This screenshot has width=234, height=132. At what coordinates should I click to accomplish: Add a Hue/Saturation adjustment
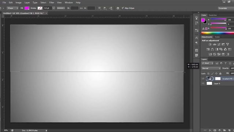click(x=208, y=49)
